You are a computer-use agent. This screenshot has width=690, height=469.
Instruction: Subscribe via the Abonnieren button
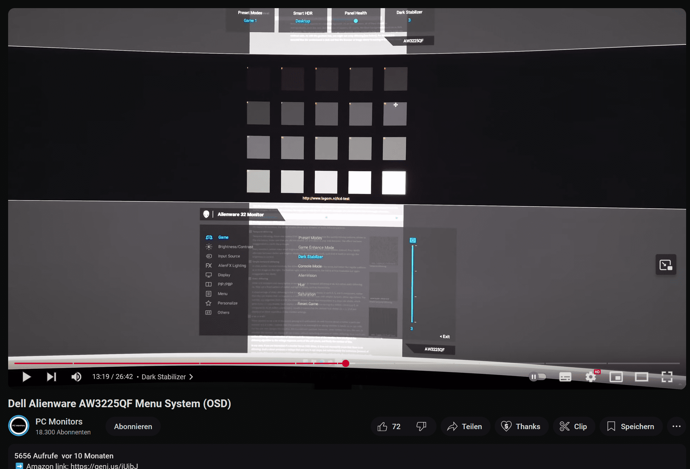[133, 427]
